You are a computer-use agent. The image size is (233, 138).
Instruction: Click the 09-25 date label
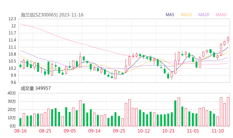(119, 131)
